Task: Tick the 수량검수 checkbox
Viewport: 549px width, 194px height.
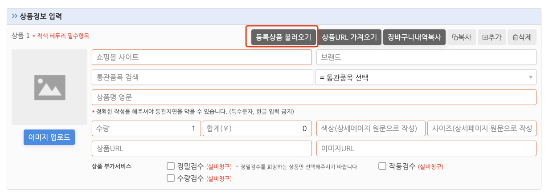Action: [x=170, y=178]
